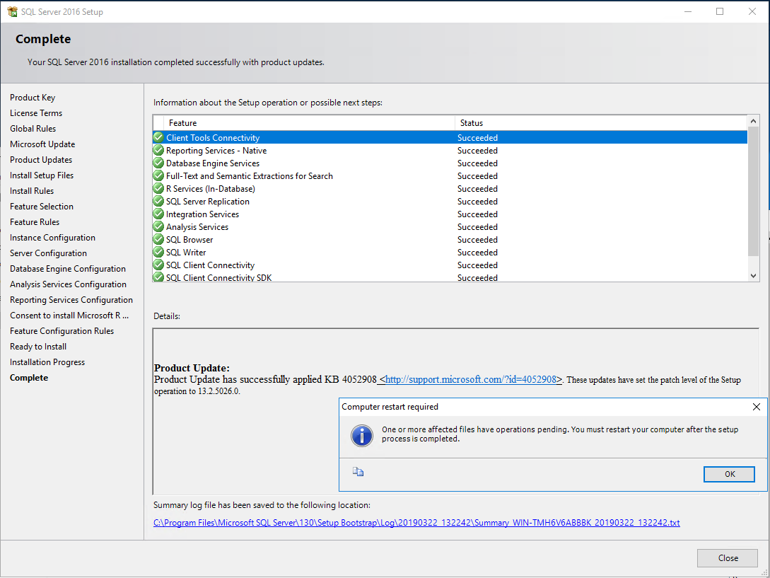Select the Reporting Services - Native row
The height and width of the screenshot is (578, 770).
(450, 151)
